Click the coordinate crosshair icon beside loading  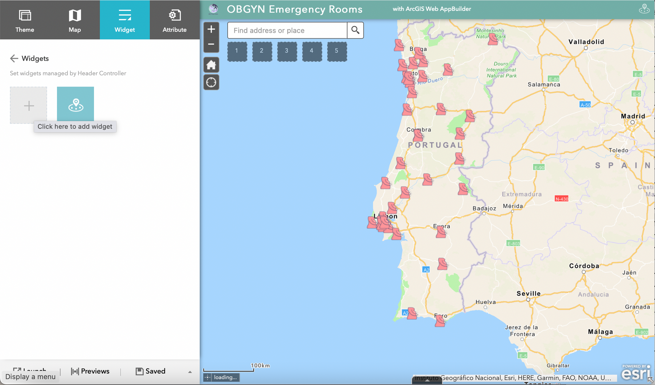(208, 377)
